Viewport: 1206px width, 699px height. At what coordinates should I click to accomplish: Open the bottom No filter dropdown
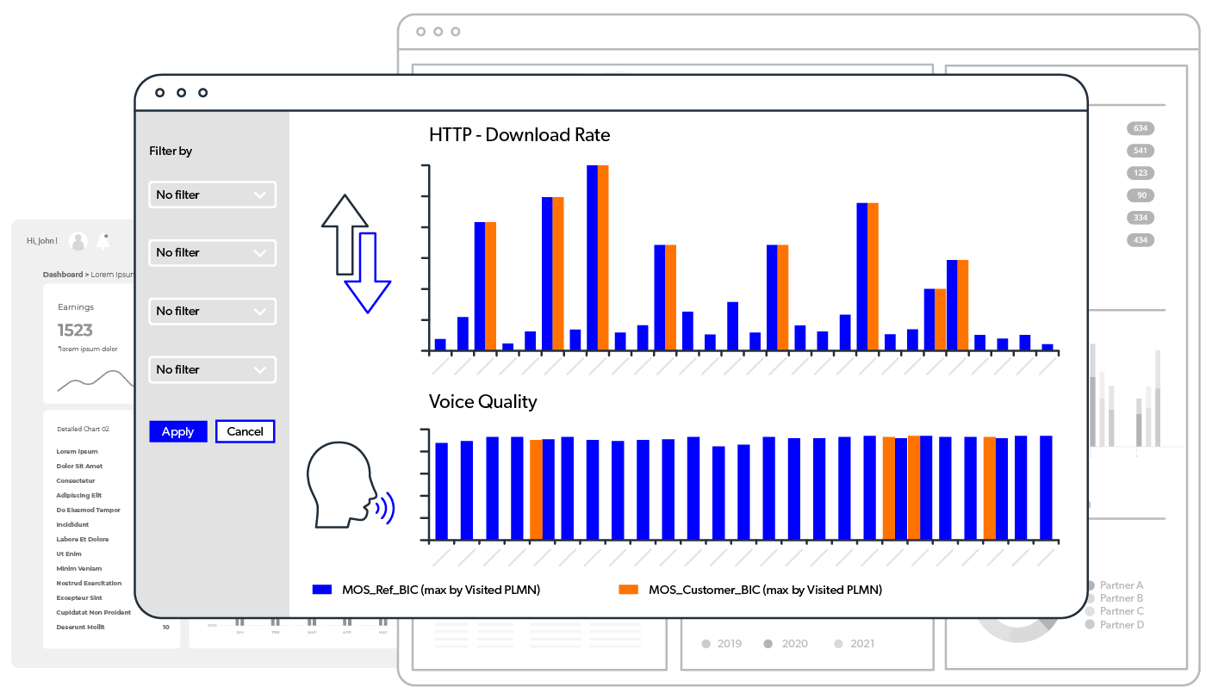[212, 370]
